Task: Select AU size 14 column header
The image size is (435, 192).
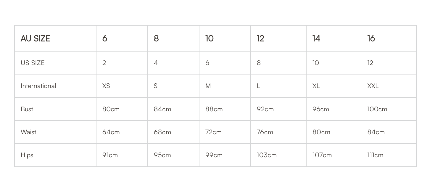Action: [x=334, y=38]
